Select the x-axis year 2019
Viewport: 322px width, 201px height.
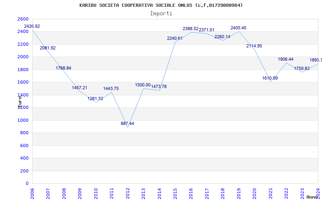pyautogui.click(x=239, y=193)
